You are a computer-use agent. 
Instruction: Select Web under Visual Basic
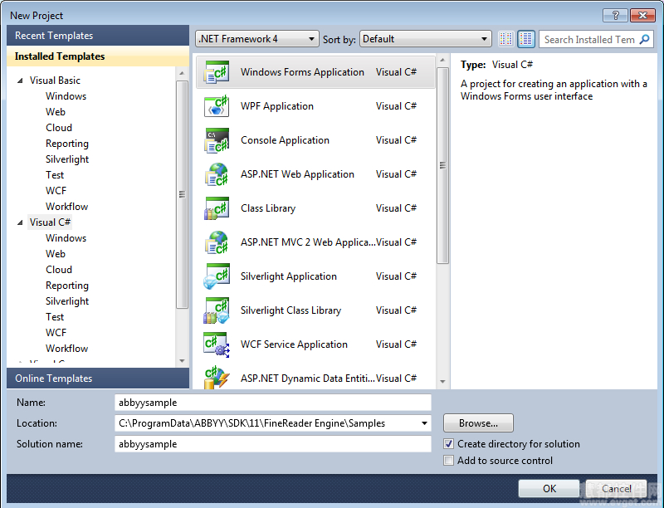pyautogui.click(x=56, y=112)
